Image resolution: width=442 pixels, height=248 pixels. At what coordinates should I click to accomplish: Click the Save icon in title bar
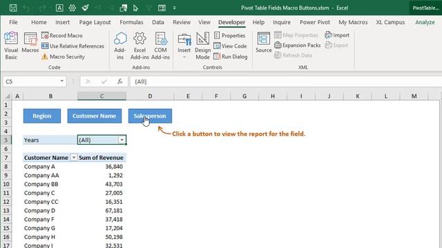pos(13,8)
